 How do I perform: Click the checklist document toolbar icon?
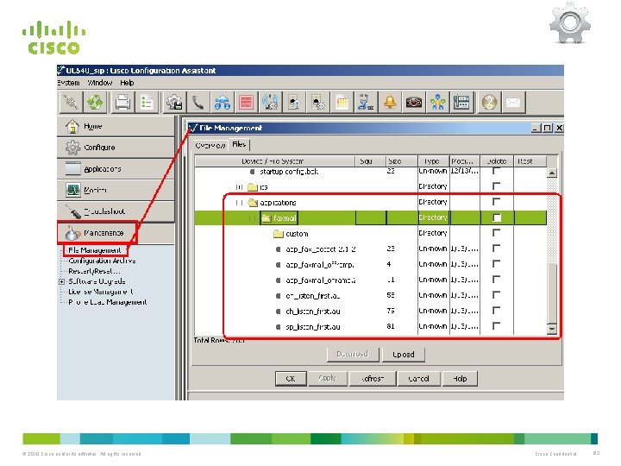click(147, 103)
